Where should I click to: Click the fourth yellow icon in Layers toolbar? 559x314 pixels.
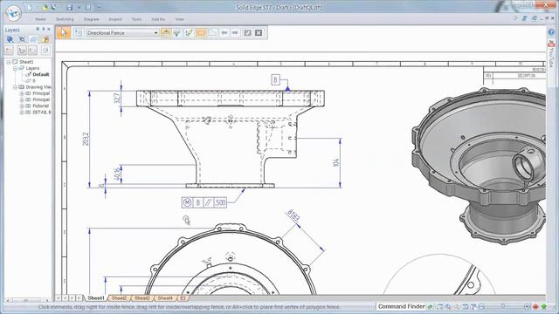45,39
